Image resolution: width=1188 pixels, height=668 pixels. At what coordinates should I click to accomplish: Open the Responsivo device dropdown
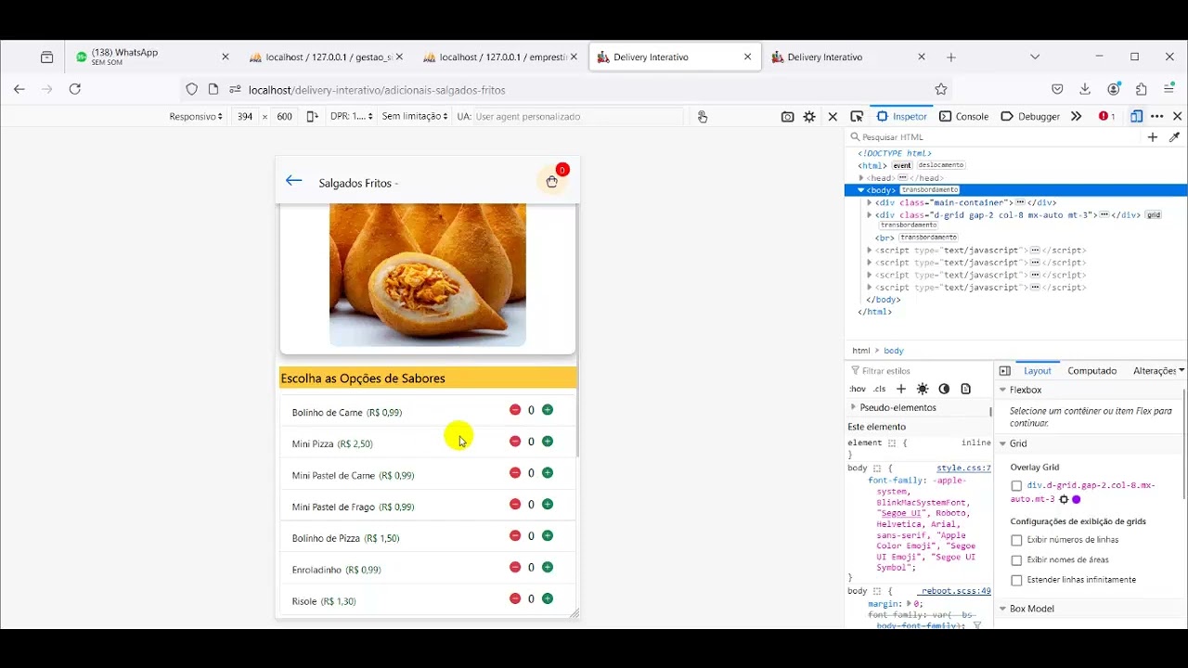pos(196,116)
